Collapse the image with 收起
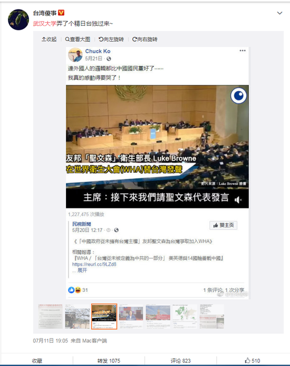 (49, 39)
